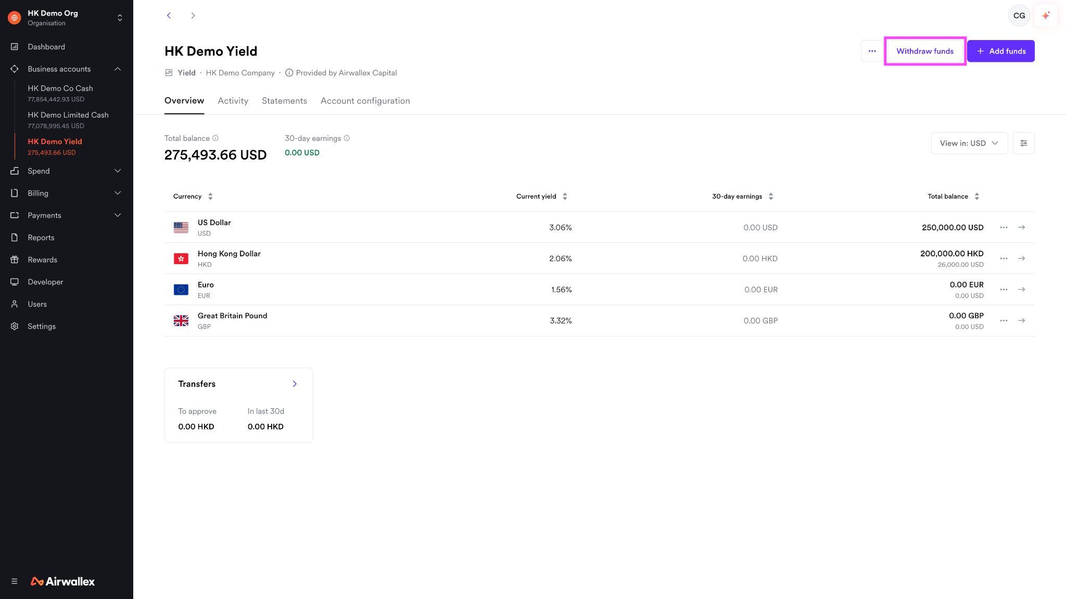The height and width of the screenshot is (599, 1066).
Task: Switch to the Statements tab
Action: (284, 101)
